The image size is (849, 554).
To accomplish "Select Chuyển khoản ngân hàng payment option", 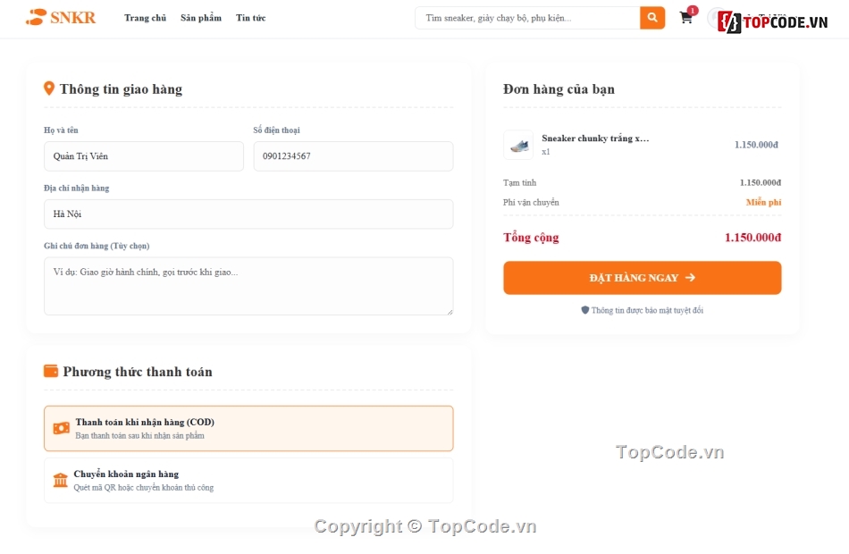I will pyautogui.click(x=248, y=481).
